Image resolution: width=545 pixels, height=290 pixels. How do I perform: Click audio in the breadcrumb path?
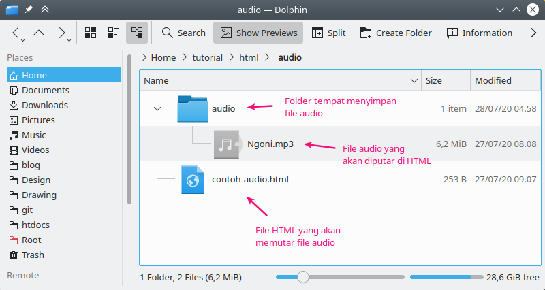tap(290, 57)
